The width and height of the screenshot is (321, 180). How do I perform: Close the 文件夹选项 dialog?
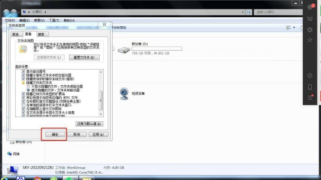[104, 24]
